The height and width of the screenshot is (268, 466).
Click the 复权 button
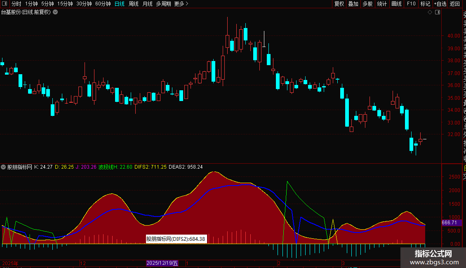tap(339, 4)
